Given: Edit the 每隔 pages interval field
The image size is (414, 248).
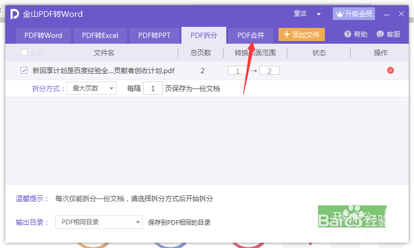Looking at the screenshot, I should [153, 88].
